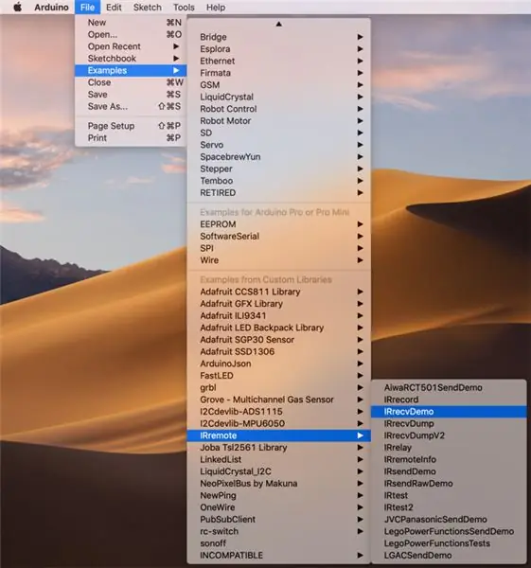Open Grove - Multichannel Gas Sensor examples
This screenshot has width=531, height=568.
tap(278, 399)
